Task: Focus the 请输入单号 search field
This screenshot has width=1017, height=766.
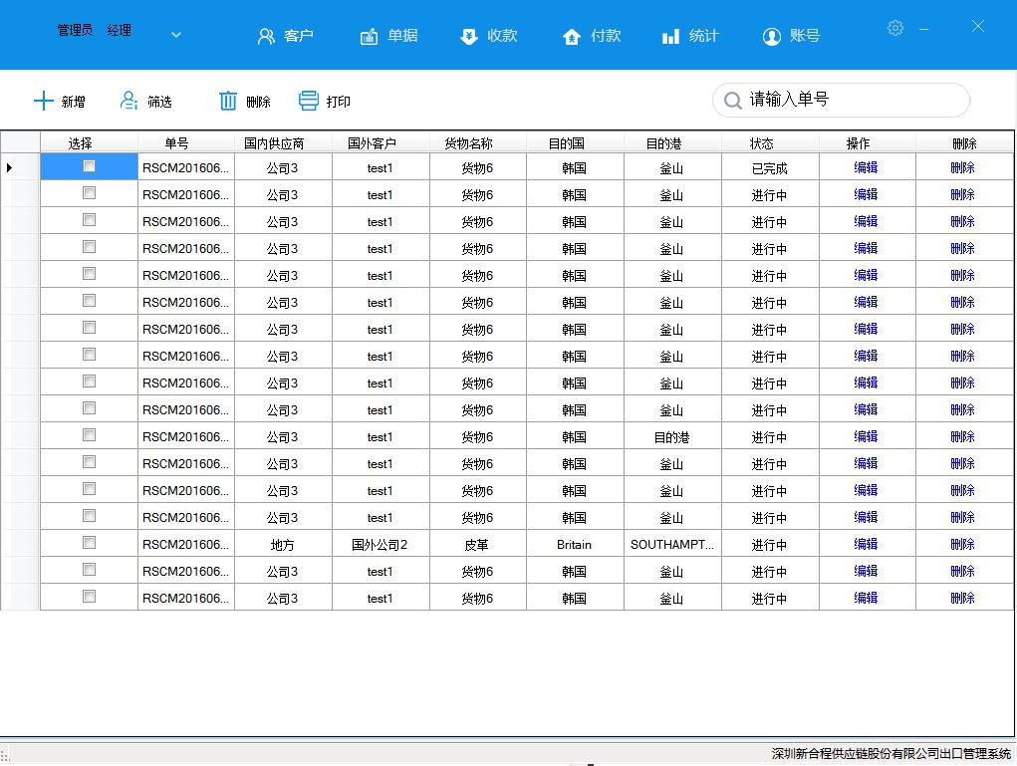Action: click(842, 100)
